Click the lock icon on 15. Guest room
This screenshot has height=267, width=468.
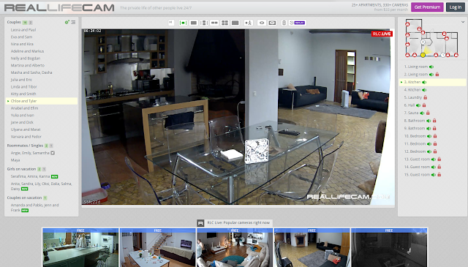click(x=439, y=175)
